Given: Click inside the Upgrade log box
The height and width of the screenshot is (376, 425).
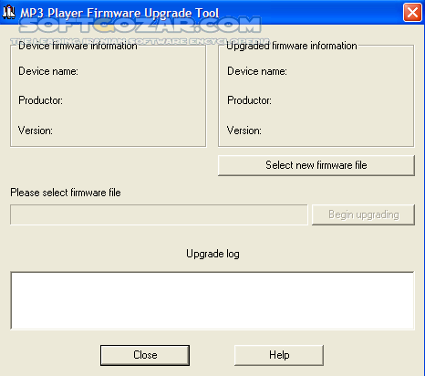Looking at the screenshot, I should coord(212,300).
